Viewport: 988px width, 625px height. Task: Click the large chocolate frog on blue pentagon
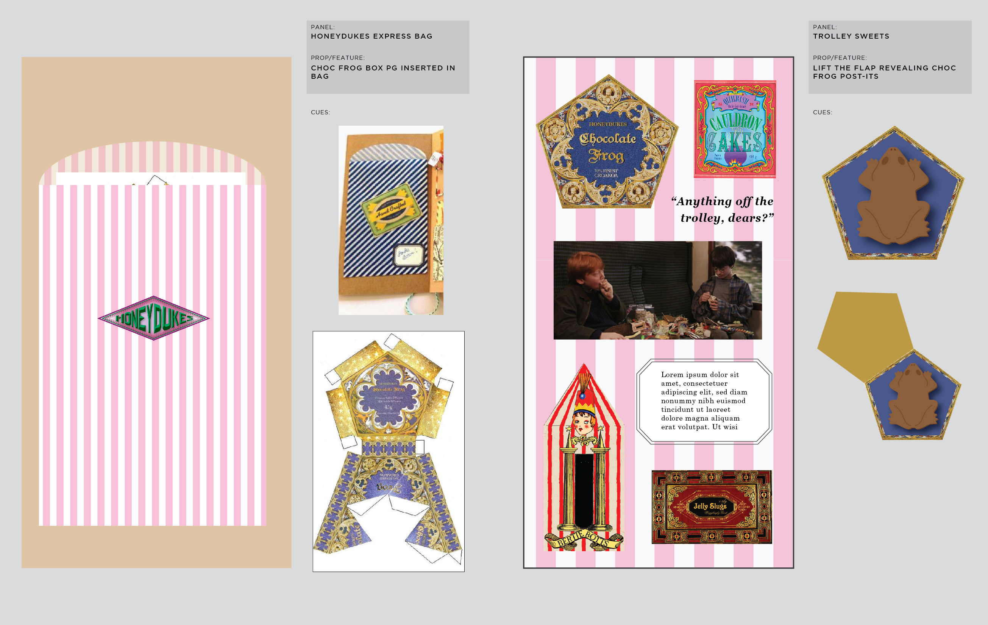tap(893, 193)
